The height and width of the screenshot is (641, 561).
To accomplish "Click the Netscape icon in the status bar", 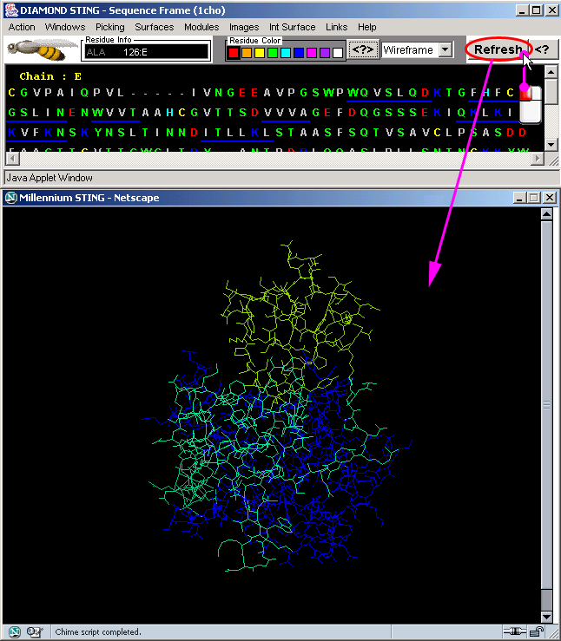I will pyautogui.click(x=14, y=631).
